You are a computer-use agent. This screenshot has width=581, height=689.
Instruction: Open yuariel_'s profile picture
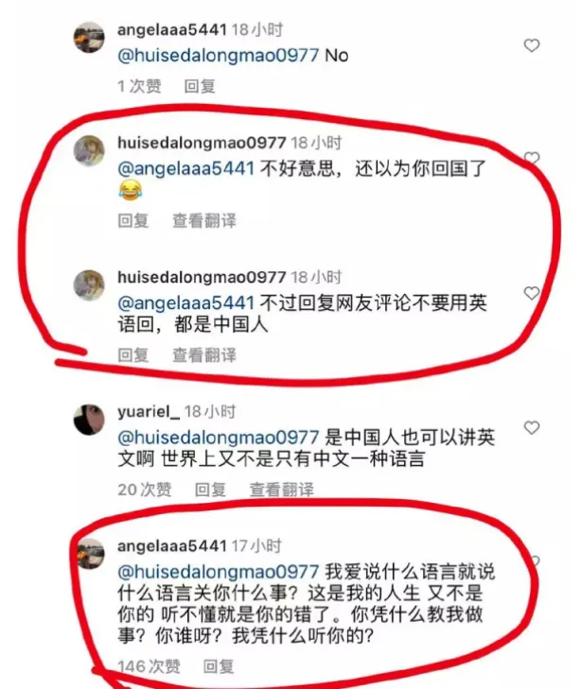pos(89,420)
